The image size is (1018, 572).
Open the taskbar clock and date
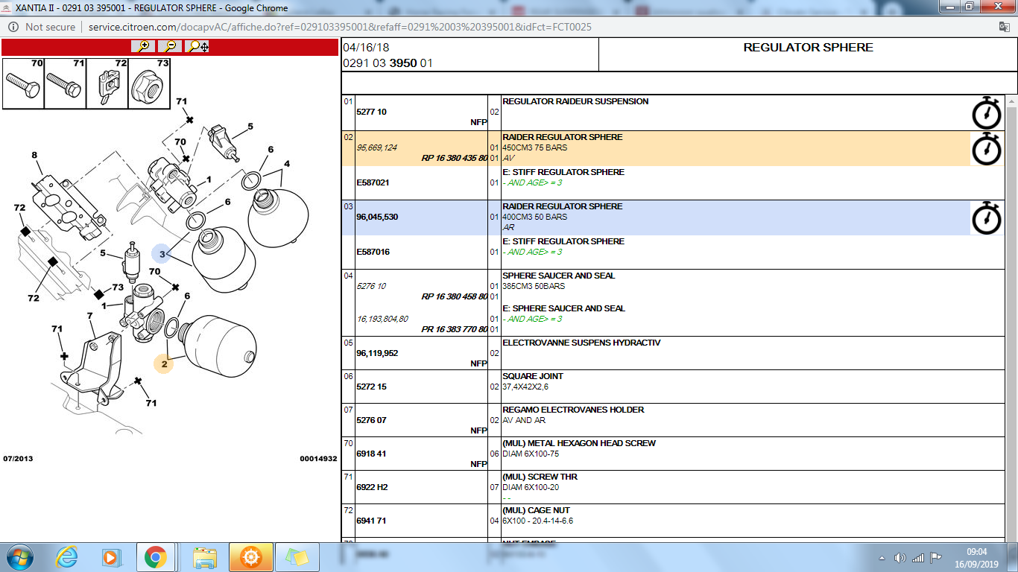[976, 557]
